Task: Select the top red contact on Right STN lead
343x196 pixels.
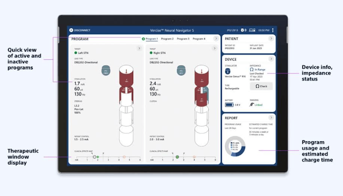Action: [x=202, y=76]
